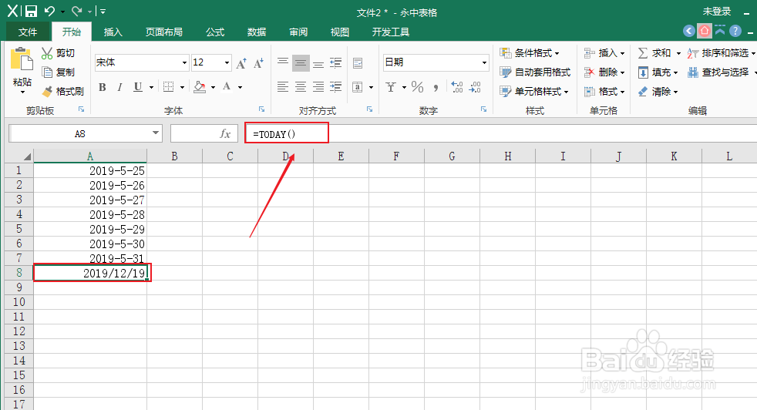Click Format Painter (格式刷) brush
The image size is (757, 410).
pos(47,91)
